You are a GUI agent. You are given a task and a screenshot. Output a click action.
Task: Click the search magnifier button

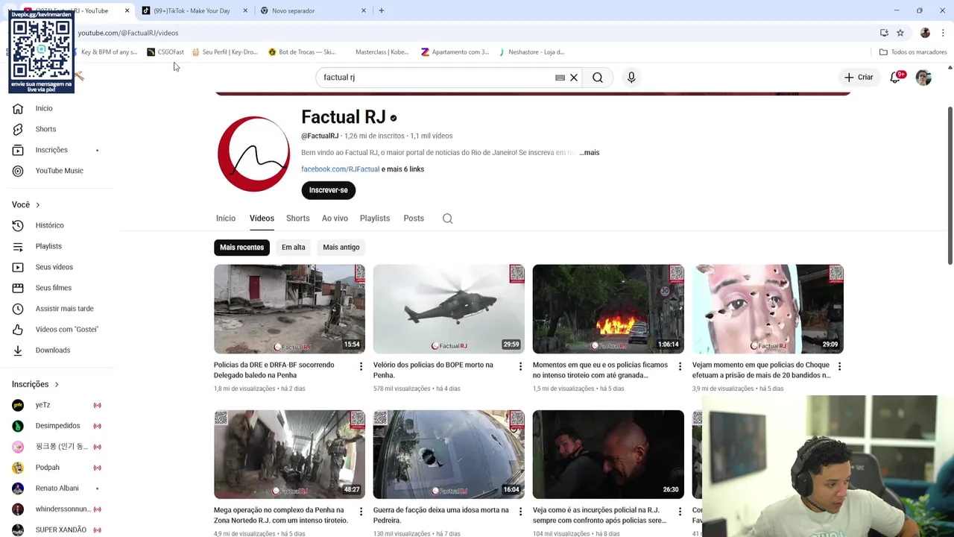click(x=598, y=78)
